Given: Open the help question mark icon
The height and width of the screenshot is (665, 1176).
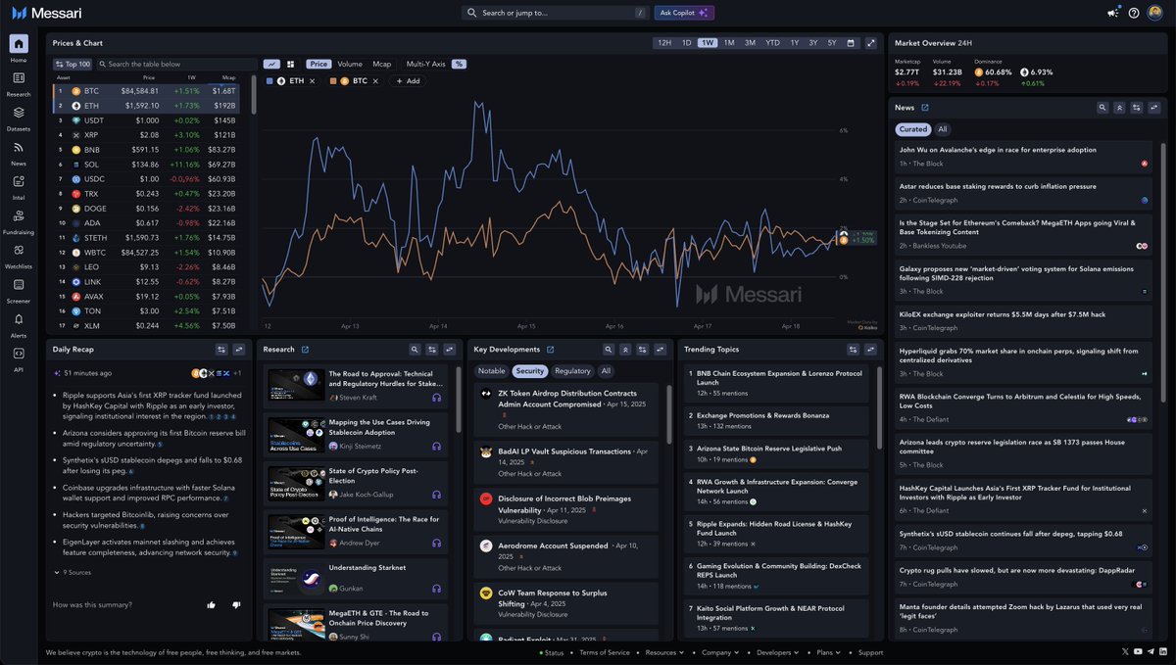Looking at the screenshot, I should pyautogui.click(x=1134, y=13).
